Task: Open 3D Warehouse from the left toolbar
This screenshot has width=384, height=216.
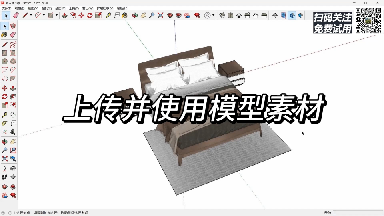Action: 4,187
